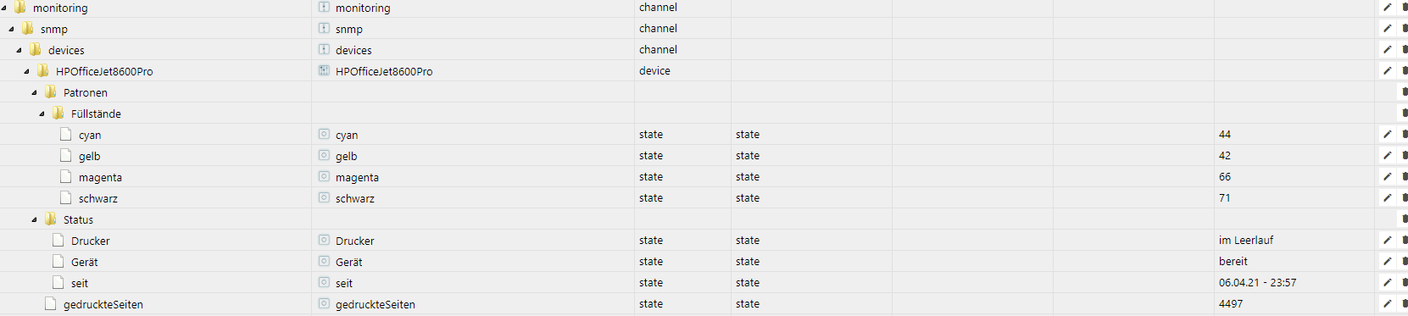Image resolution: width=1408 pixels, height=316 pixels.
Task: Select the Gerät tree item
Action: (x=84, y=262)
